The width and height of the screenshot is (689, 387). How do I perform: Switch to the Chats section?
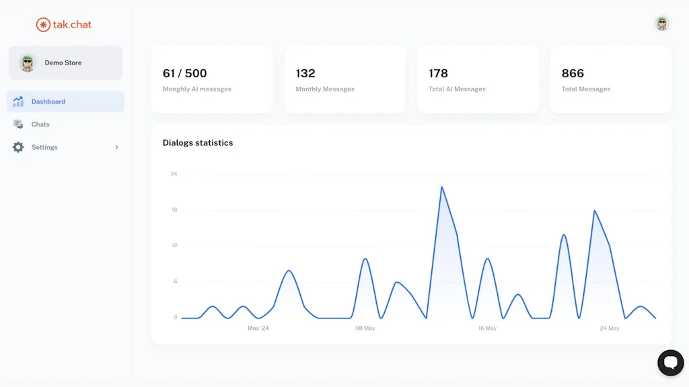40,124
